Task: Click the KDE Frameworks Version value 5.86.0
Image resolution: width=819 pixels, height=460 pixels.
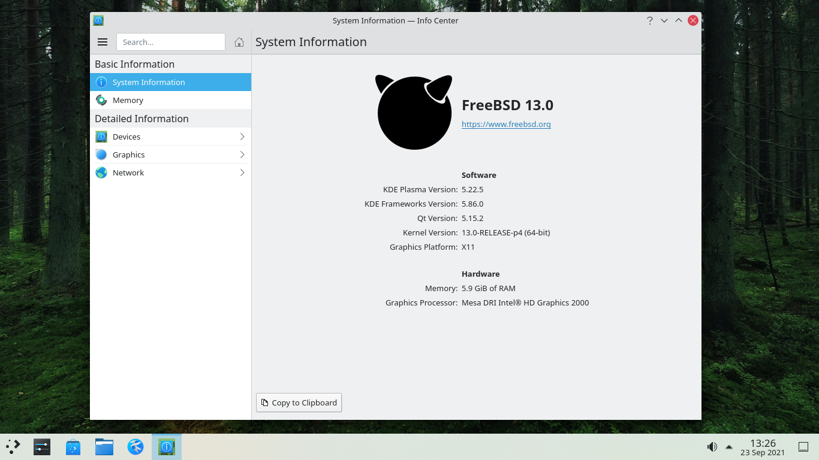Action: tap(472, 204)
